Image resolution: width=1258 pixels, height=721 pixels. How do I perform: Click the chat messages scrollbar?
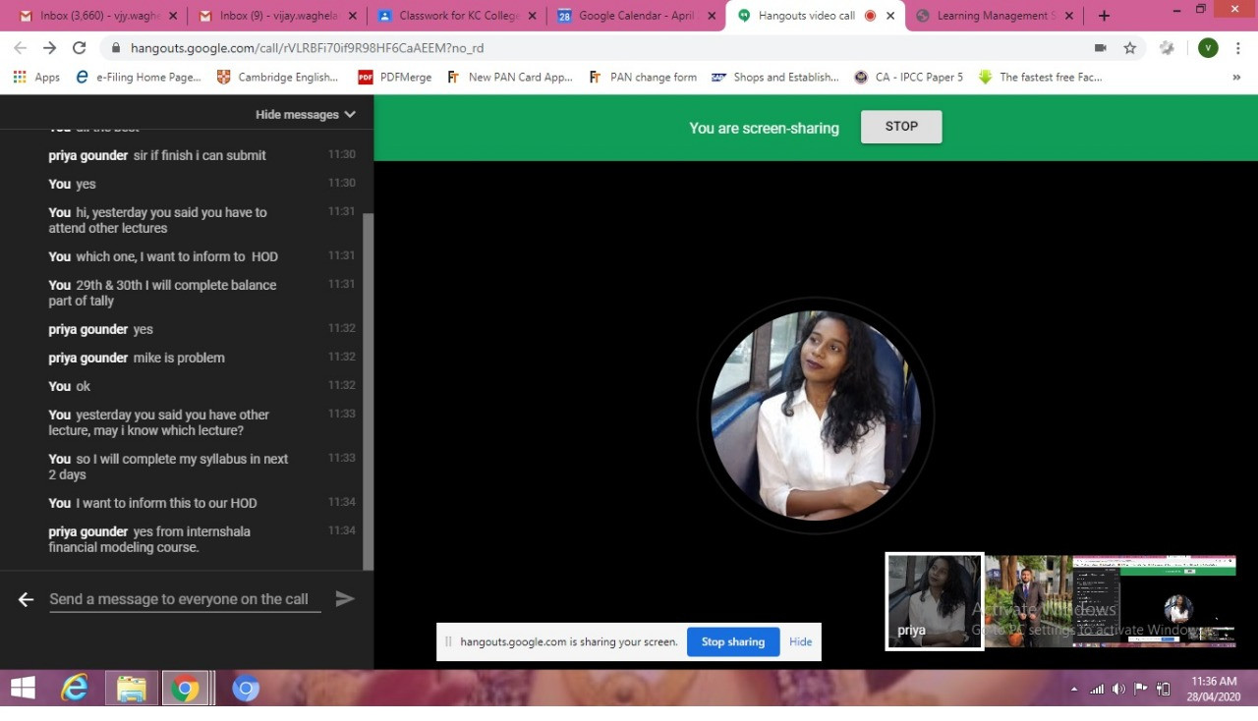click(369, 393)
